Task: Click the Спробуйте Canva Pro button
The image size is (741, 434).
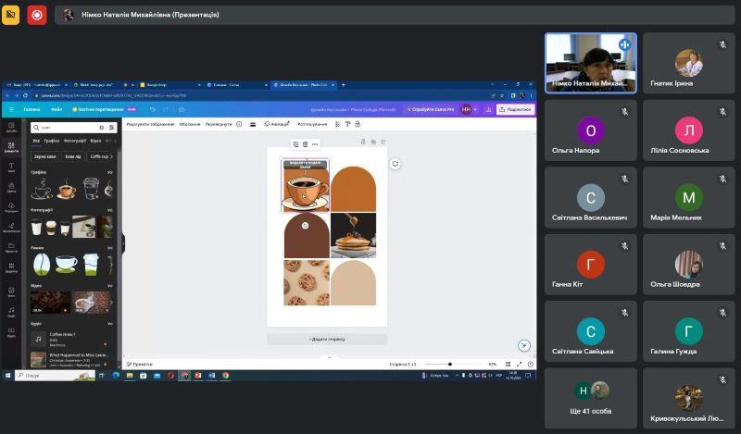Action: pyautogui.click(x=430, y=109)
